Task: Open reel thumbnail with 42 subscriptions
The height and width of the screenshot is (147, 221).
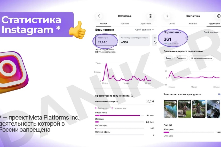Action: pos(185,109)
